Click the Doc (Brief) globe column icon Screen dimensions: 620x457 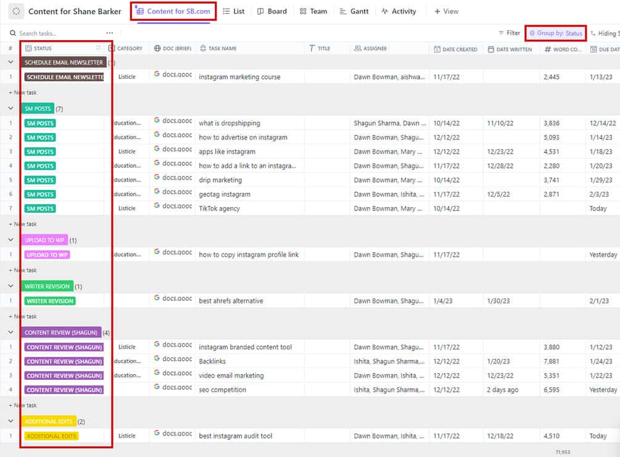click(157, 48)
